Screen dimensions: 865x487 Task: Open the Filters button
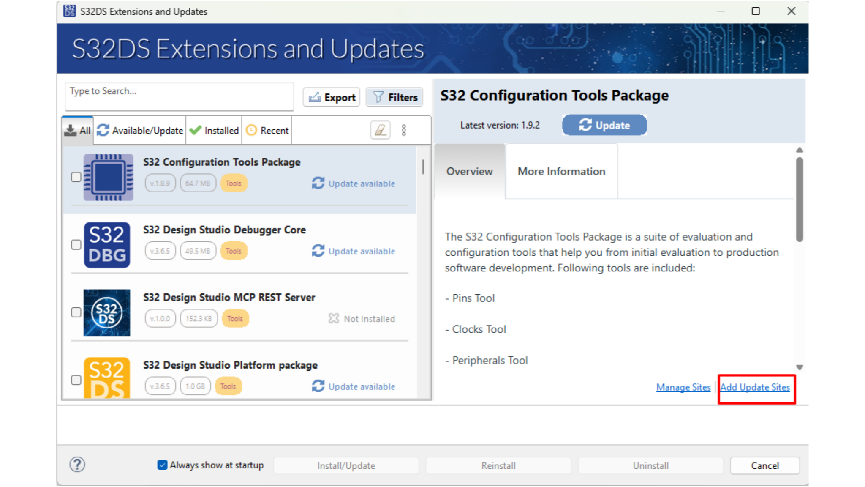tap(395, 97)
